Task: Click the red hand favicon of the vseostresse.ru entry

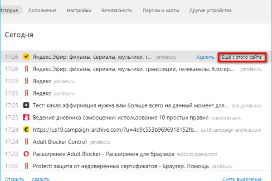Action: coord(26,117)
